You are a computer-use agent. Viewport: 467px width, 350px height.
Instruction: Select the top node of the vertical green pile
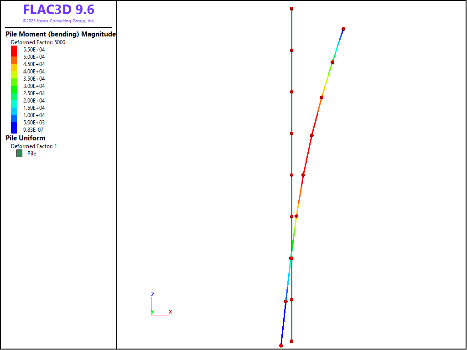coord(291,9)
